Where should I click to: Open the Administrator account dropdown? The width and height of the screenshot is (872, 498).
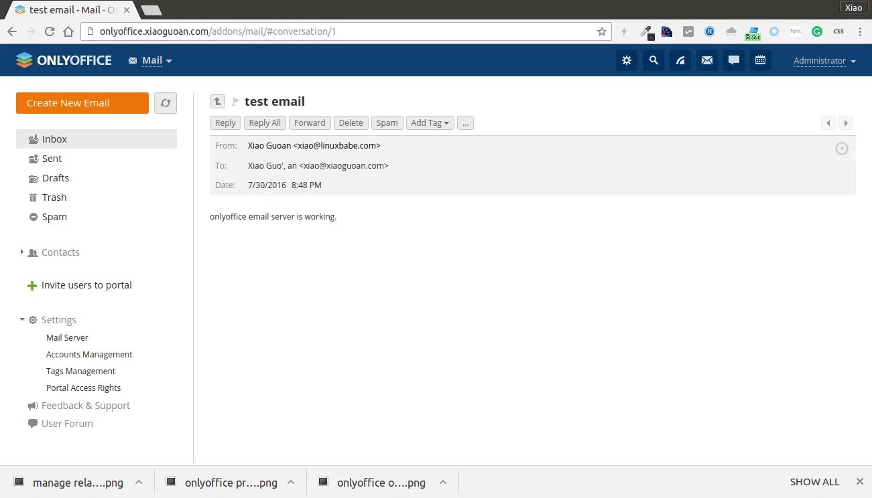[x=825, y=61]
